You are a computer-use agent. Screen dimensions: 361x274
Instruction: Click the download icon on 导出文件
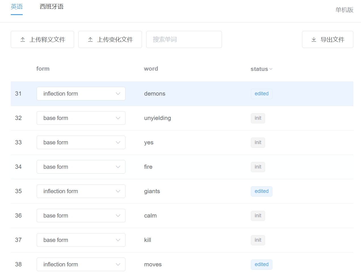tap(314, 40)
